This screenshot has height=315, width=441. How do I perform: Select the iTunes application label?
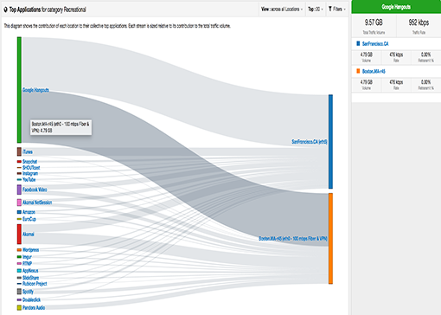pos(28,151)
